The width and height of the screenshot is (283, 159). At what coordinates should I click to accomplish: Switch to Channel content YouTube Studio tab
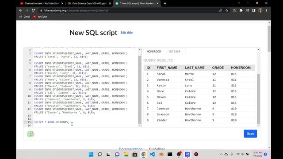click(x=42, y=3)
